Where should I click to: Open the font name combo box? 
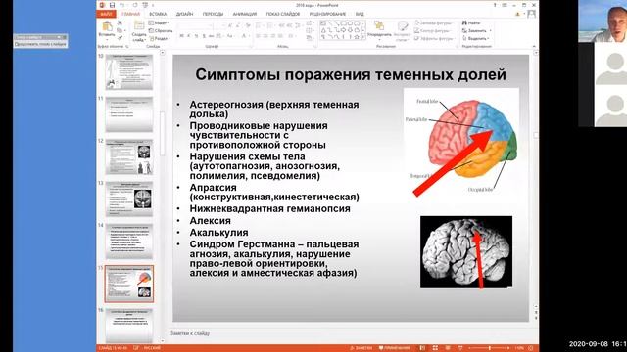(196, 26)
